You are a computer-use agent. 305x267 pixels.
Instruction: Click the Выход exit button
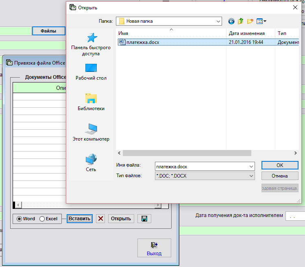point(154,248)
